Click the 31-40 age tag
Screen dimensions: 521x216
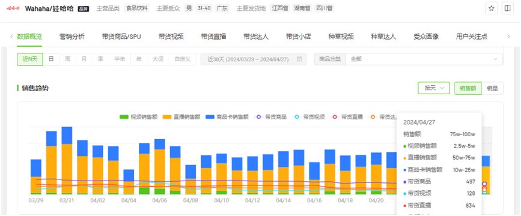204,8
